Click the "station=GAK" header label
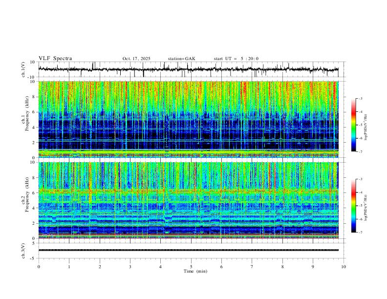Image resolution: width=387 pixels, height=299 pixels. [182, 59]
